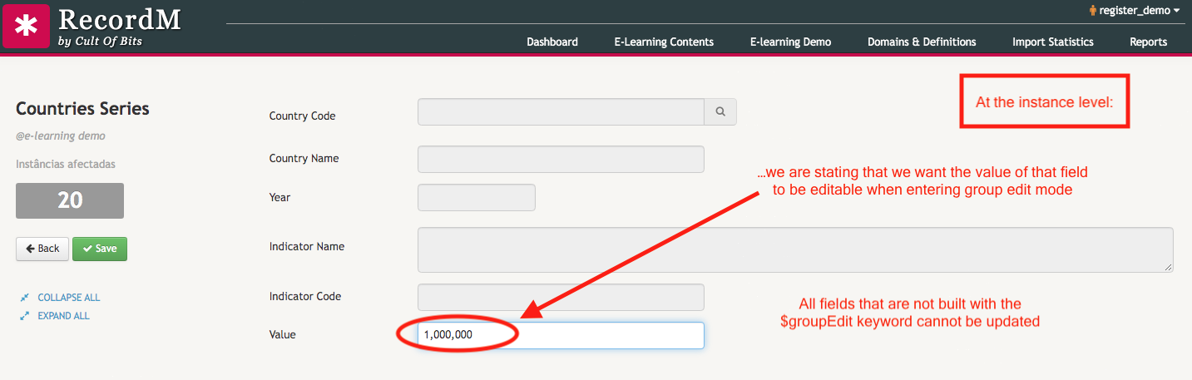Open Import Statistics page
The height and width of the screenshot is (380, 1192).
(x=1052, y=42)
